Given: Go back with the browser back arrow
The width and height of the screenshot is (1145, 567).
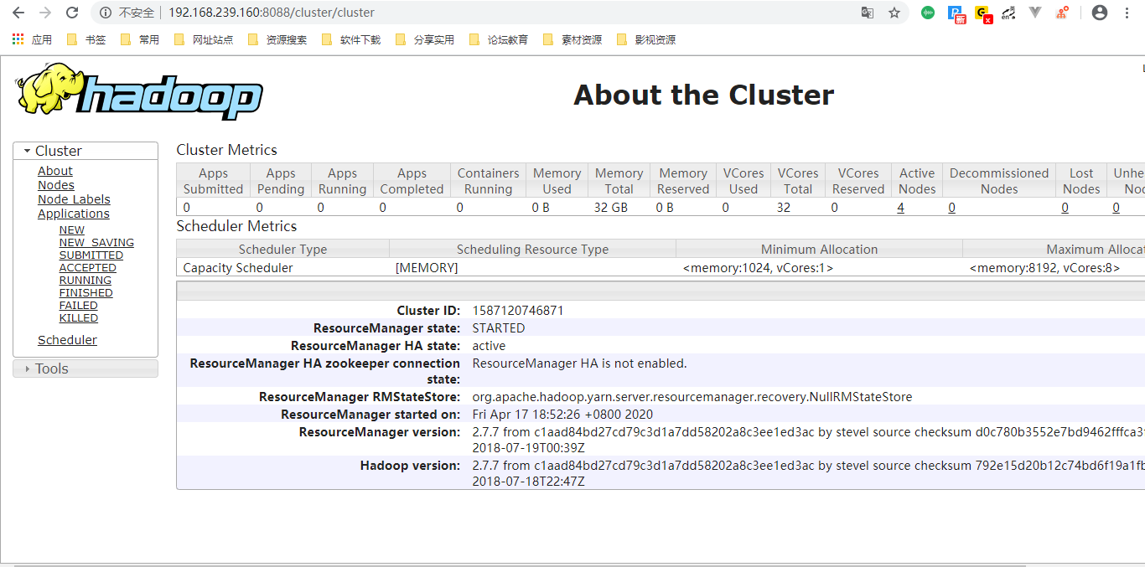Looking at the screenshot, I should (x=18, y=13).
